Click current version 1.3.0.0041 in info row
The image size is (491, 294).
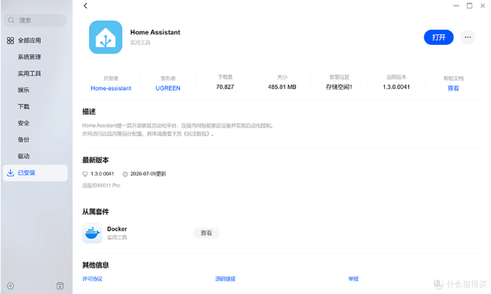tap(396, 87)
